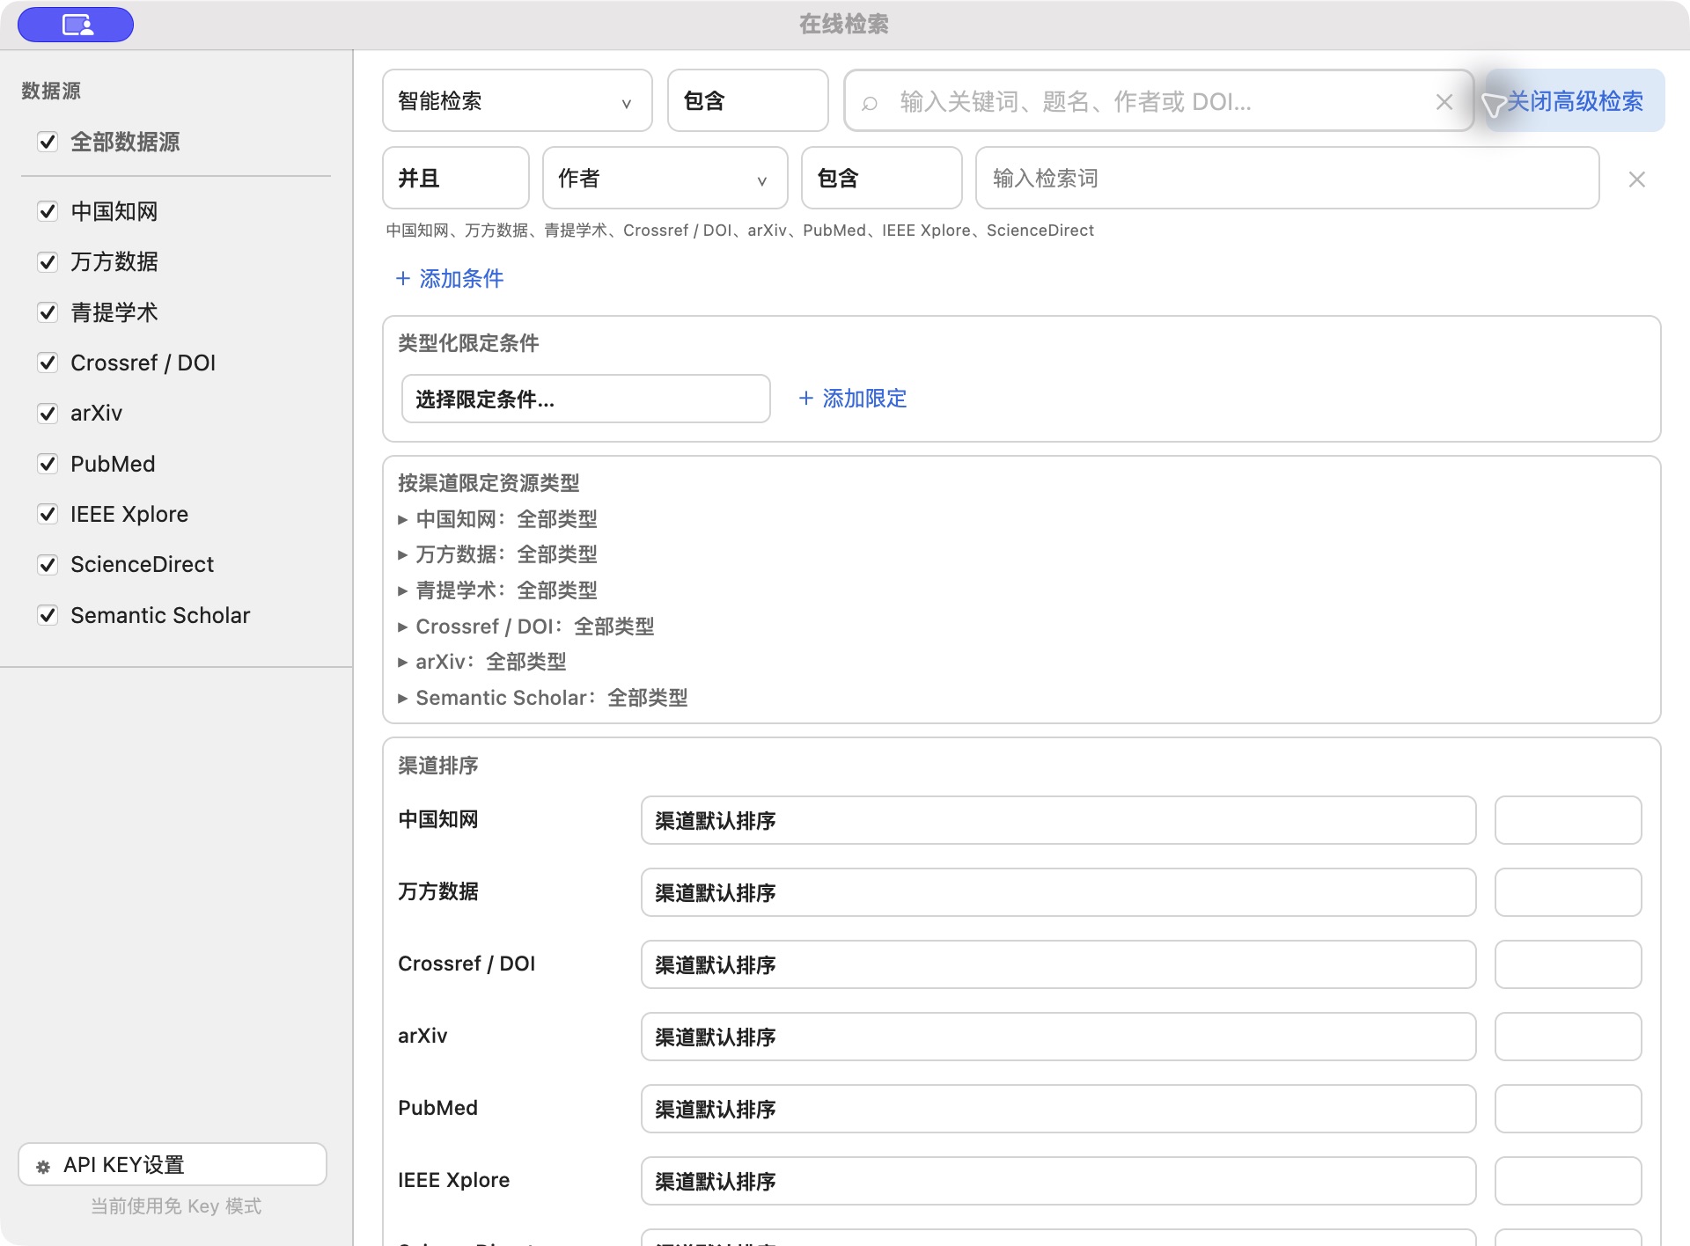Click the magnifier icon in search box
The height and width of the screenshot is (1246, 1690).
tap(870, 103)
